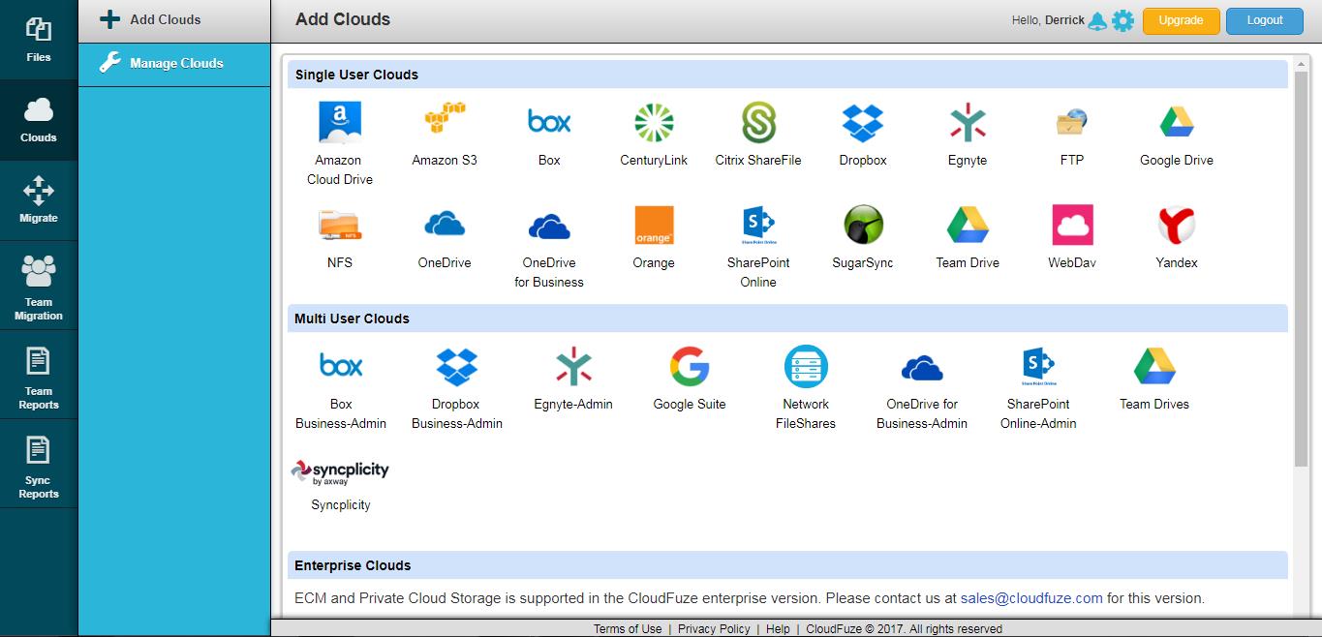The width and height of the screenshot is (1322, 637).
Task: Open the settings gear near Hello Derrick
Action: click(1122, 19)
